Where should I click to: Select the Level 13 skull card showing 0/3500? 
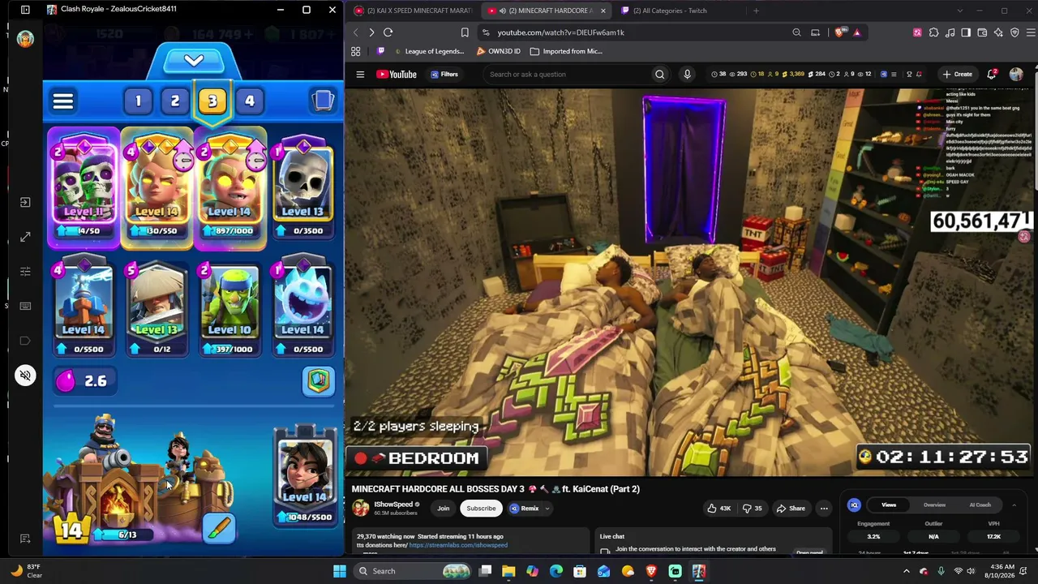pyautogui.click(x=302, y=188)
